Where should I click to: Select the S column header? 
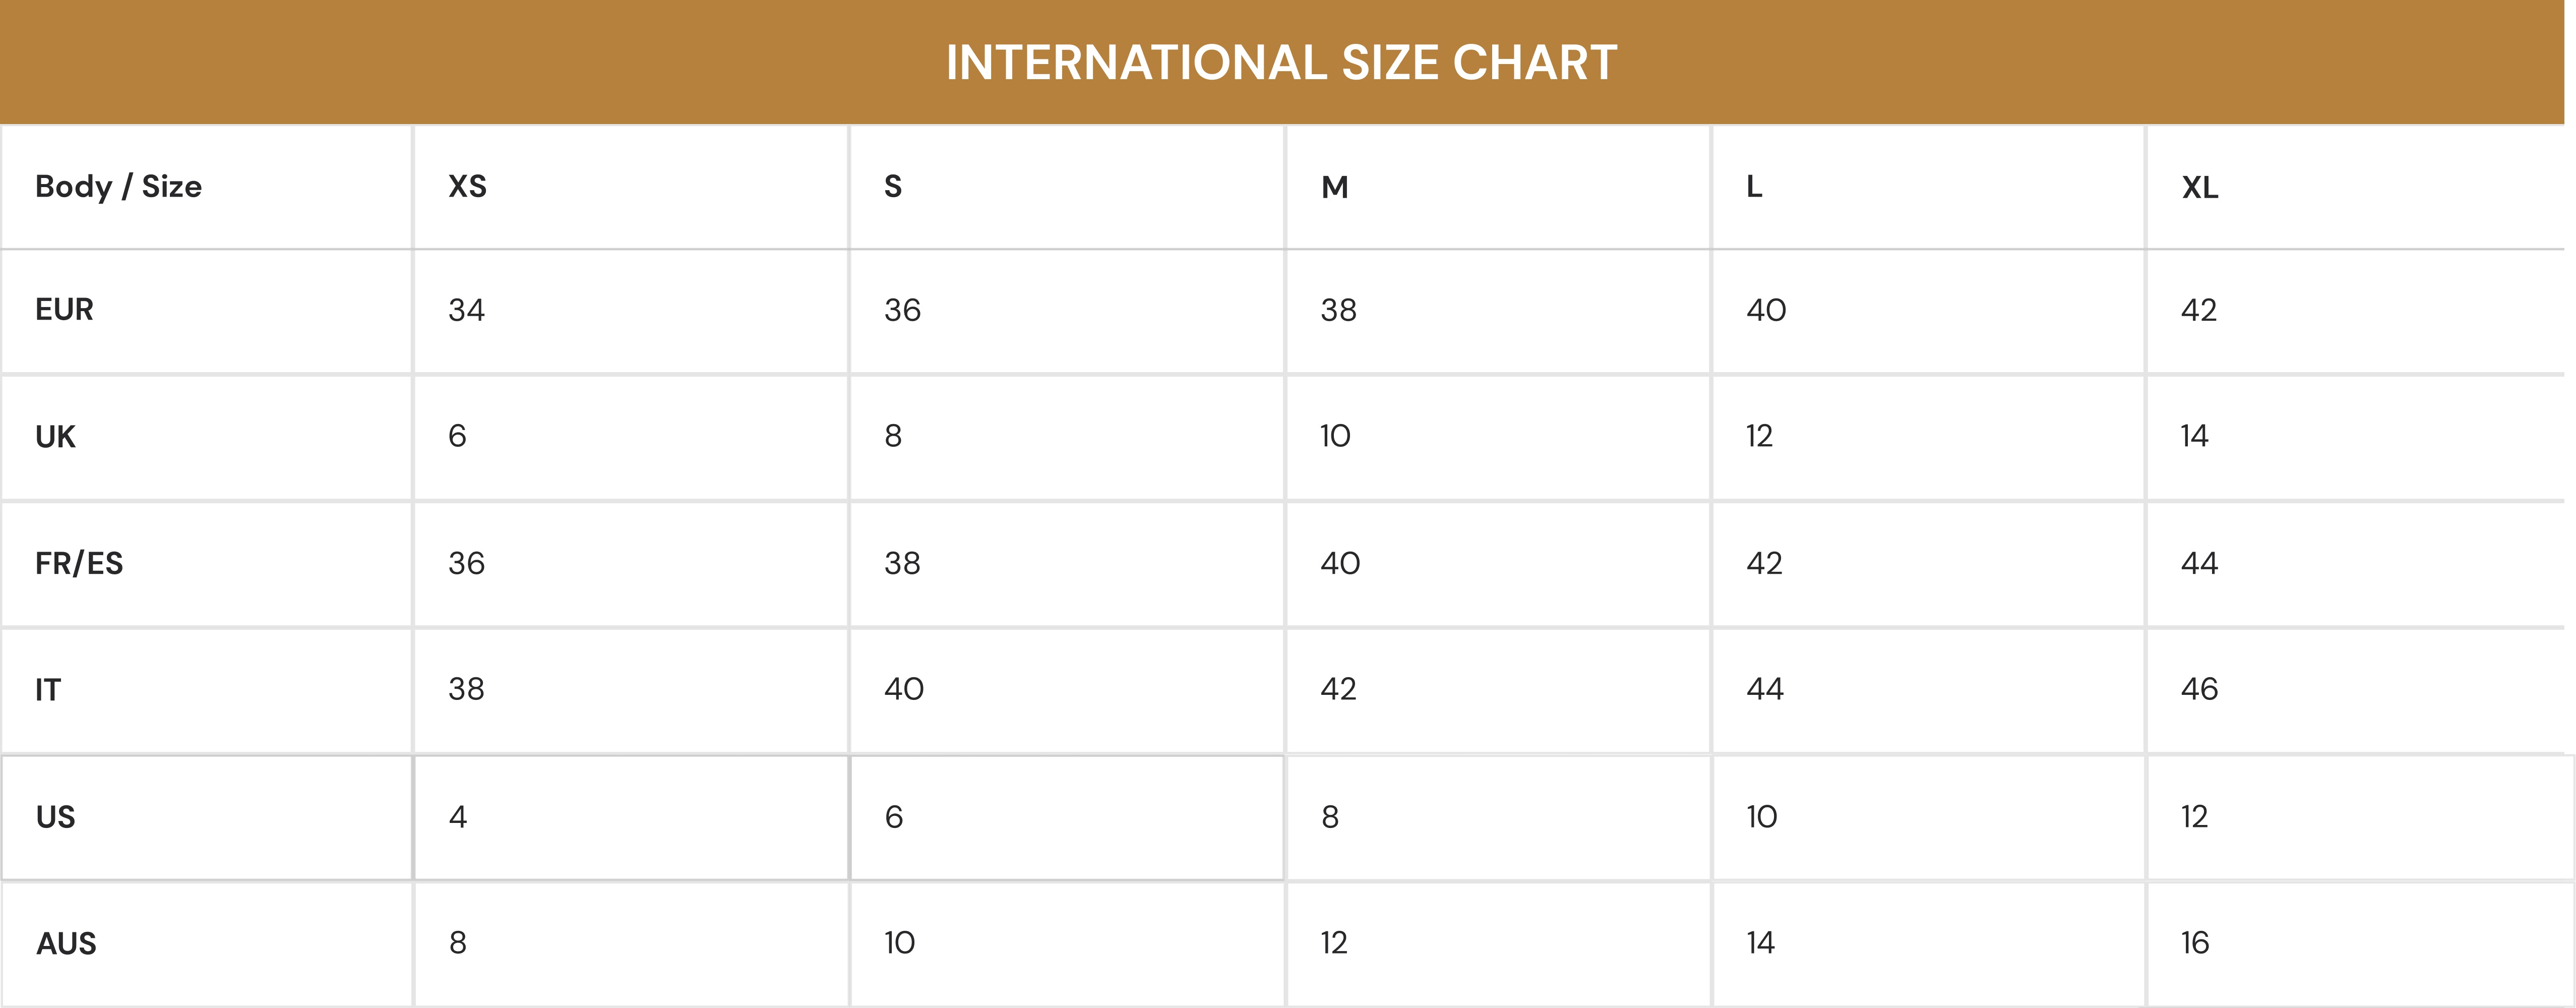click(x=893, y=187)
